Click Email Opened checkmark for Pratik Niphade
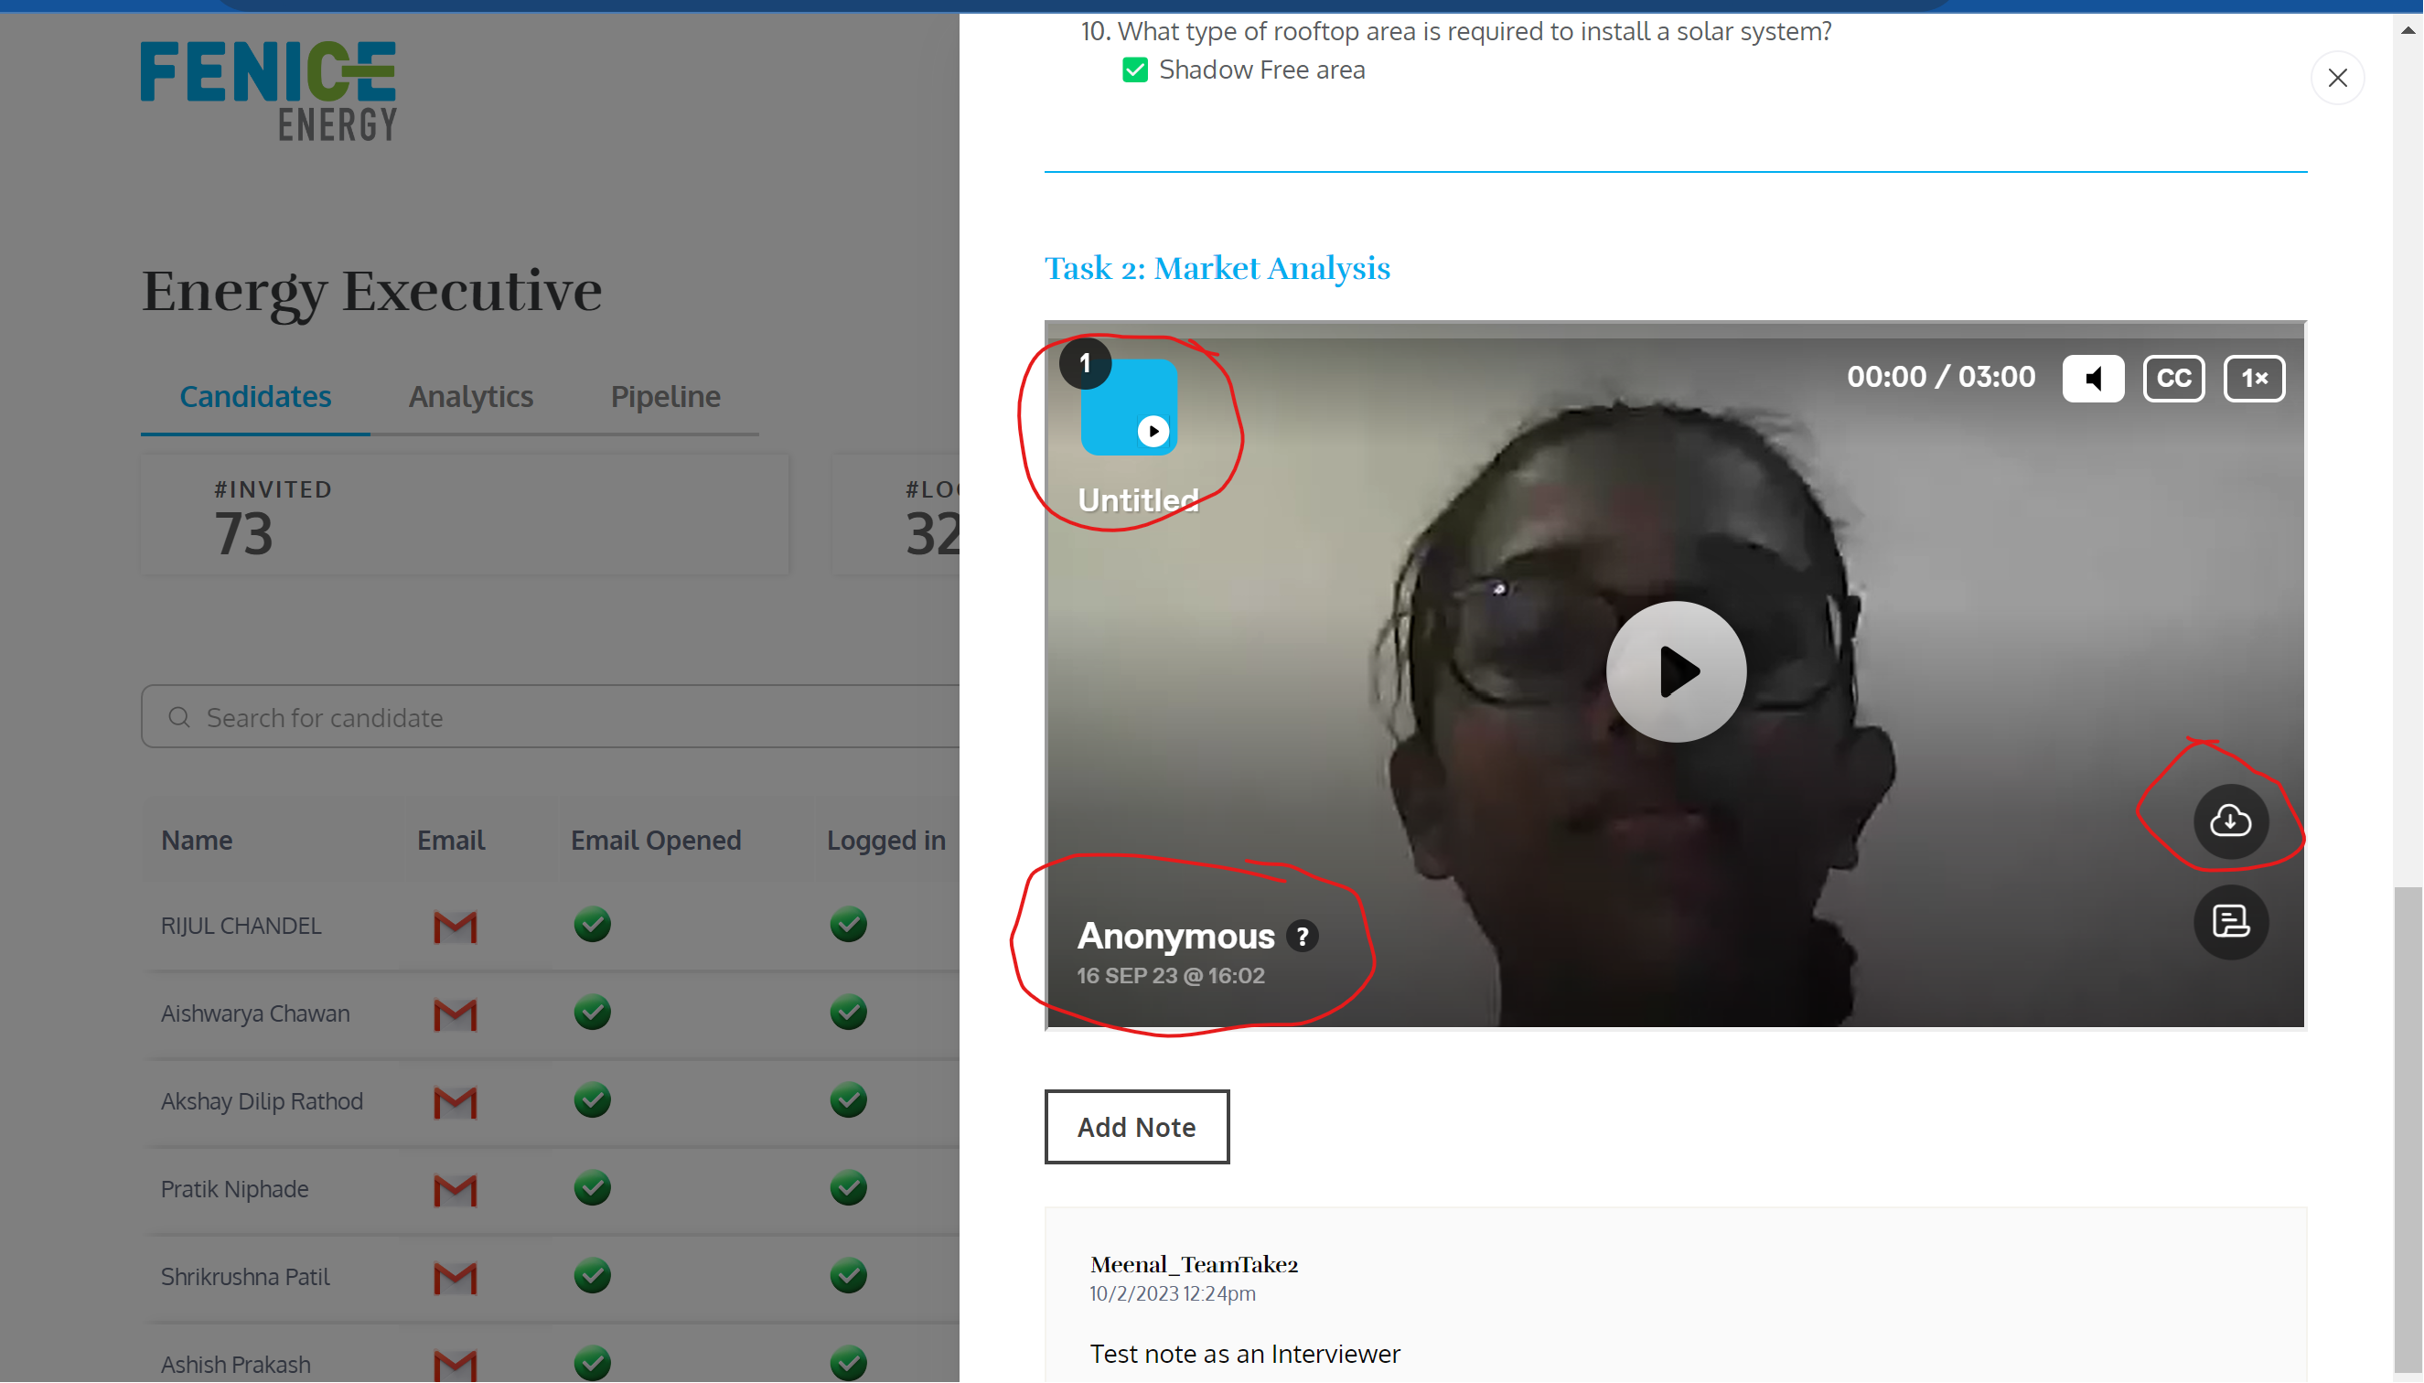The width and height of the screenshot is (2424, 1383). click(592, 1188)
